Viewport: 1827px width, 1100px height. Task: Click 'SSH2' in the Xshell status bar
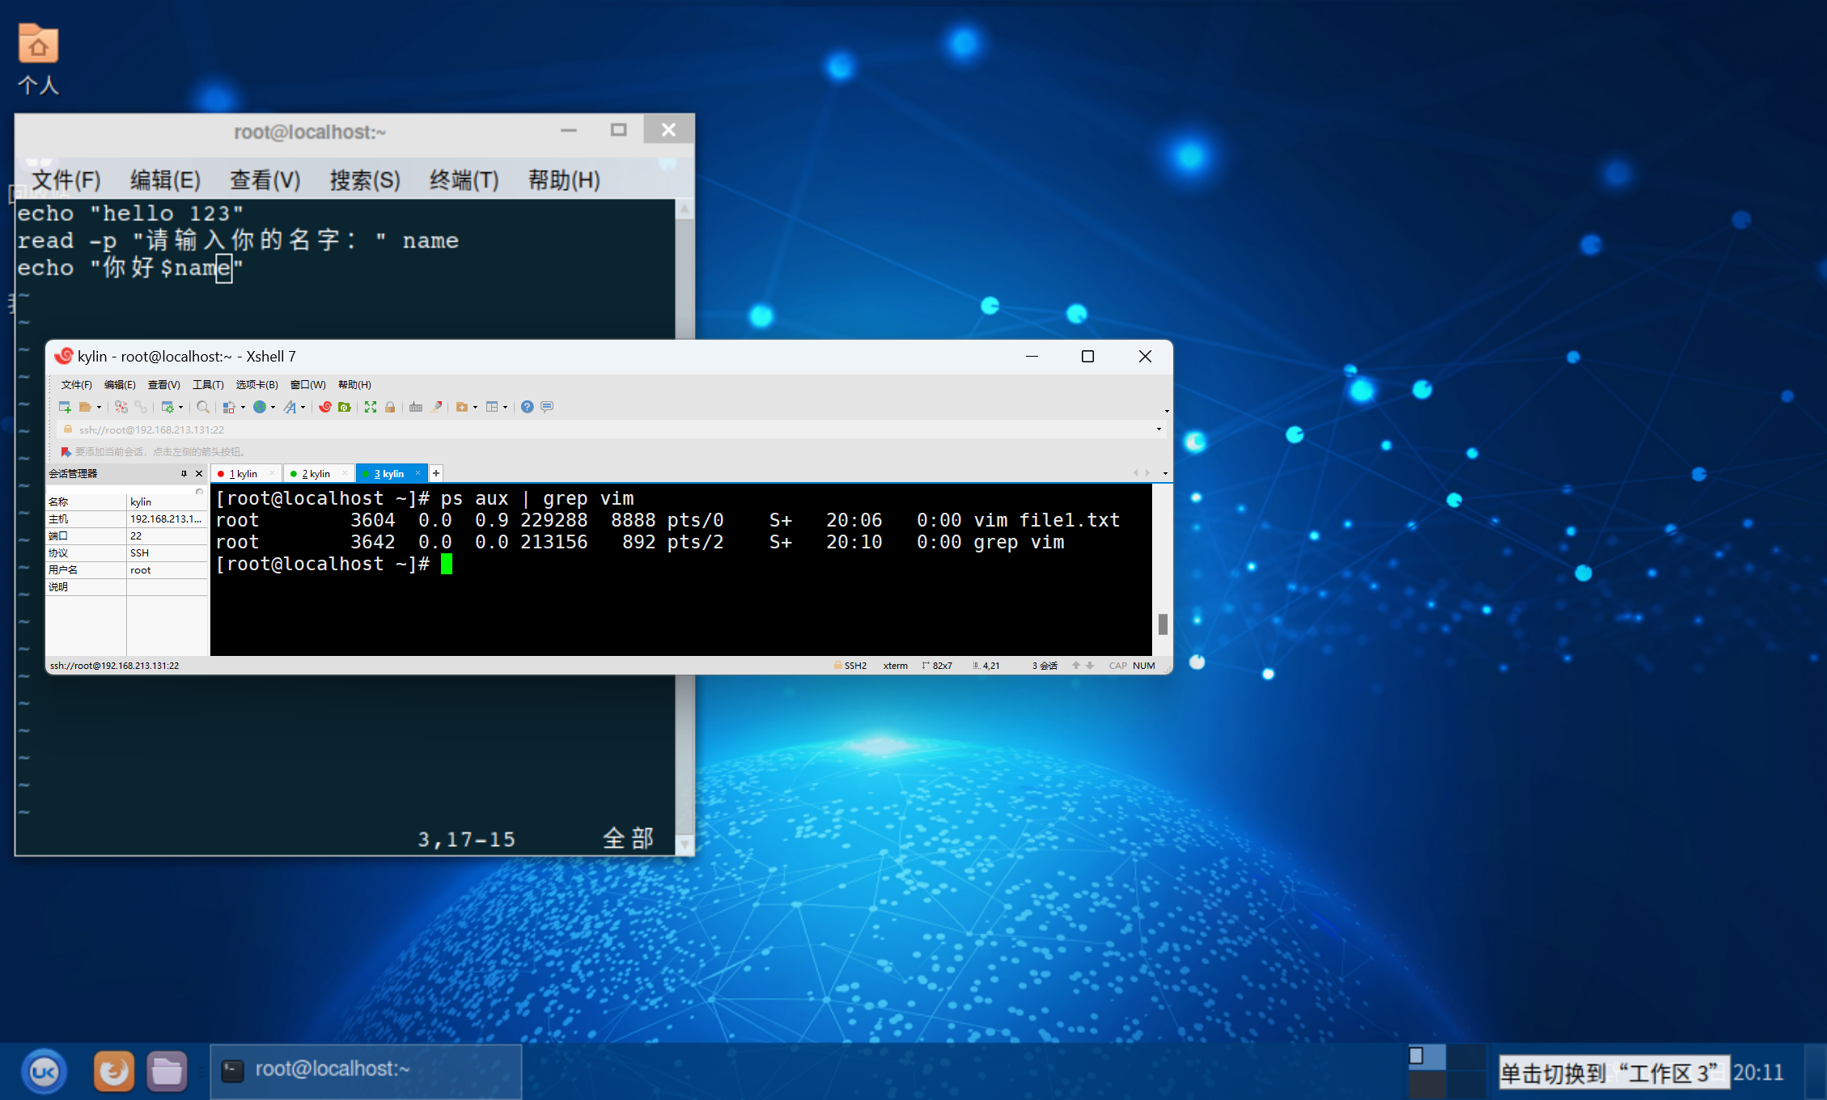855,666
